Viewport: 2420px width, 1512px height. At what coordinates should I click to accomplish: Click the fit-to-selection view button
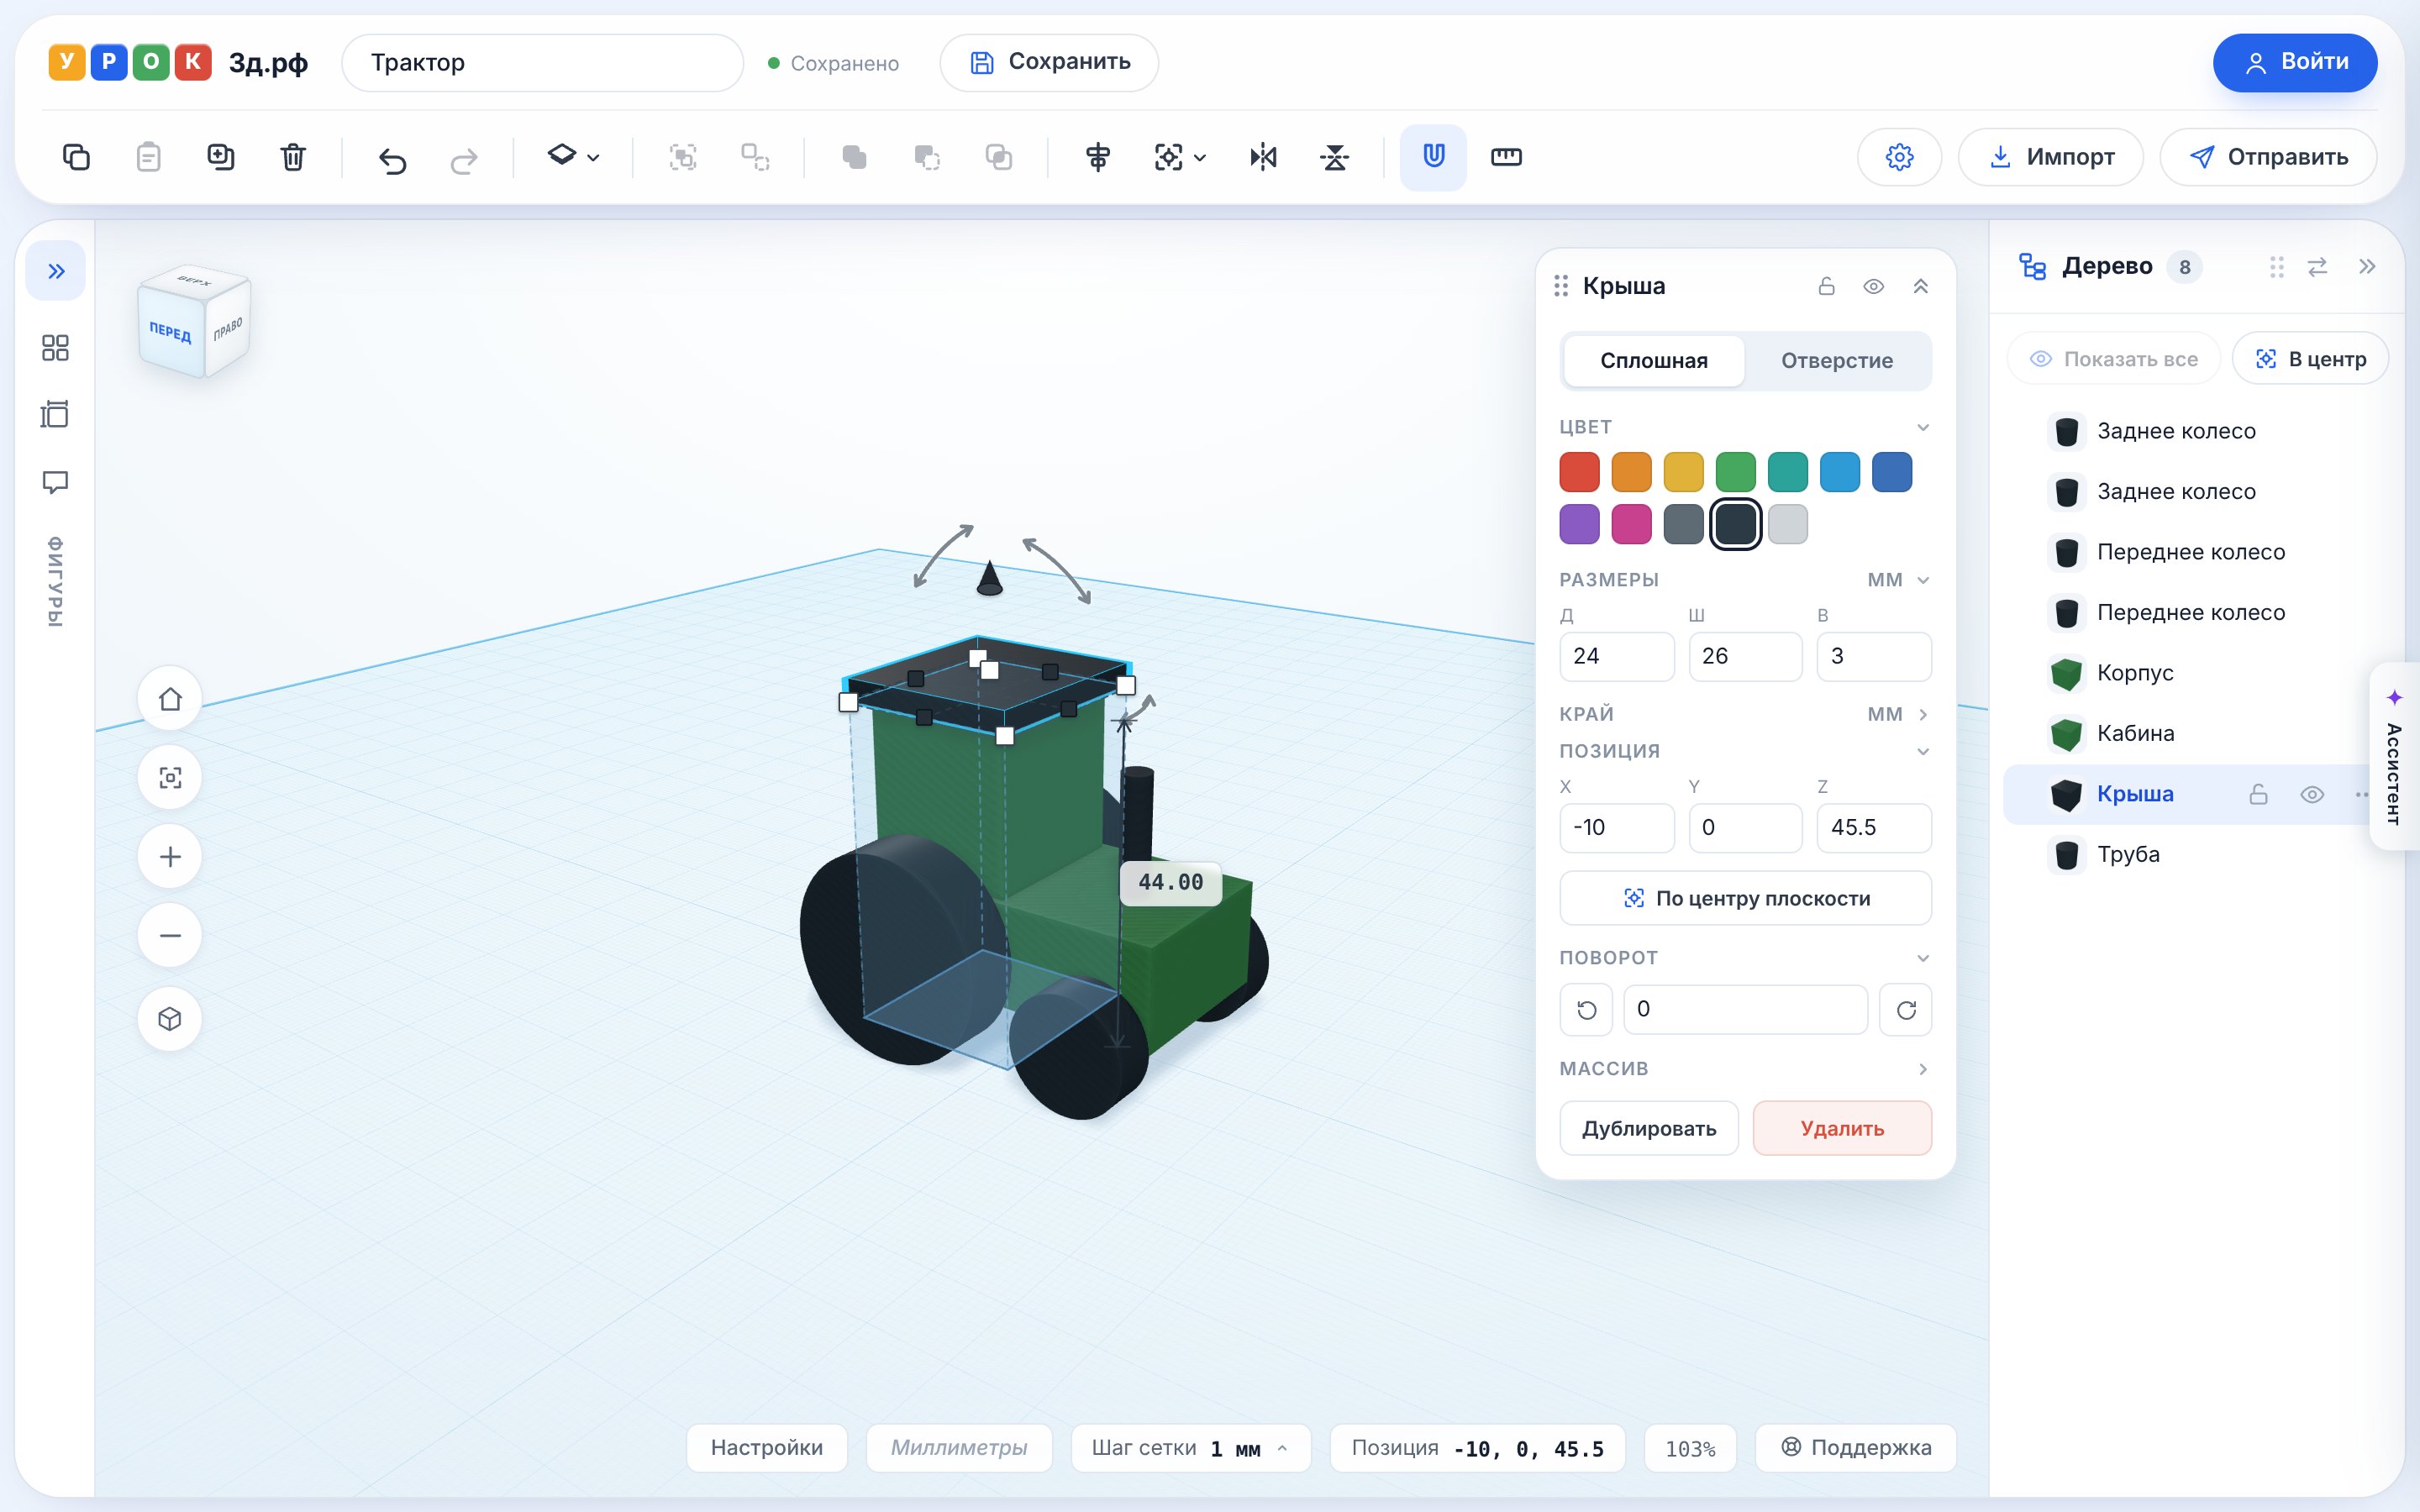coord(170,778)
